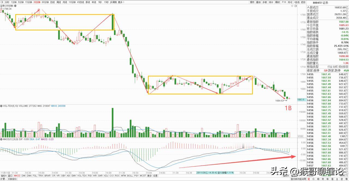Add to watchlist with +自选

(x=297, y=2)
